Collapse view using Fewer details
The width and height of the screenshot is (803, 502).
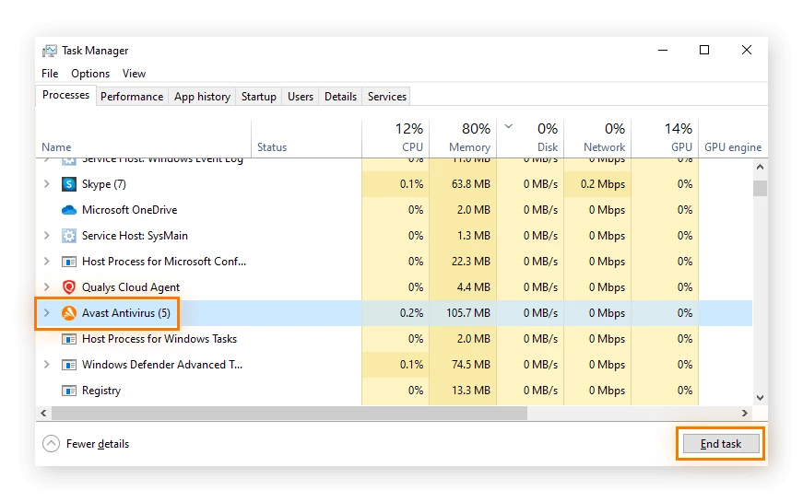(86, 444)
